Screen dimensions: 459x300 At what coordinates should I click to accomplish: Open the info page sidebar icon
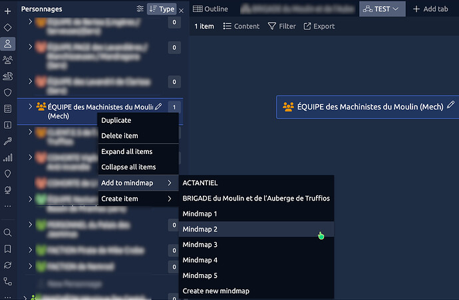tap(7, 125)
